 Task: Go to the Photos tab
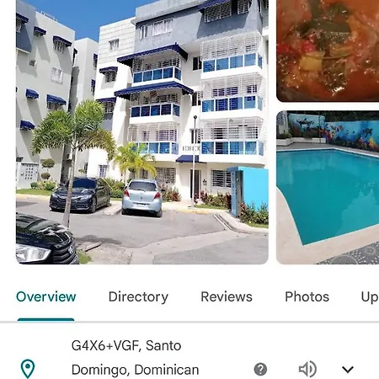pos(307,296)
